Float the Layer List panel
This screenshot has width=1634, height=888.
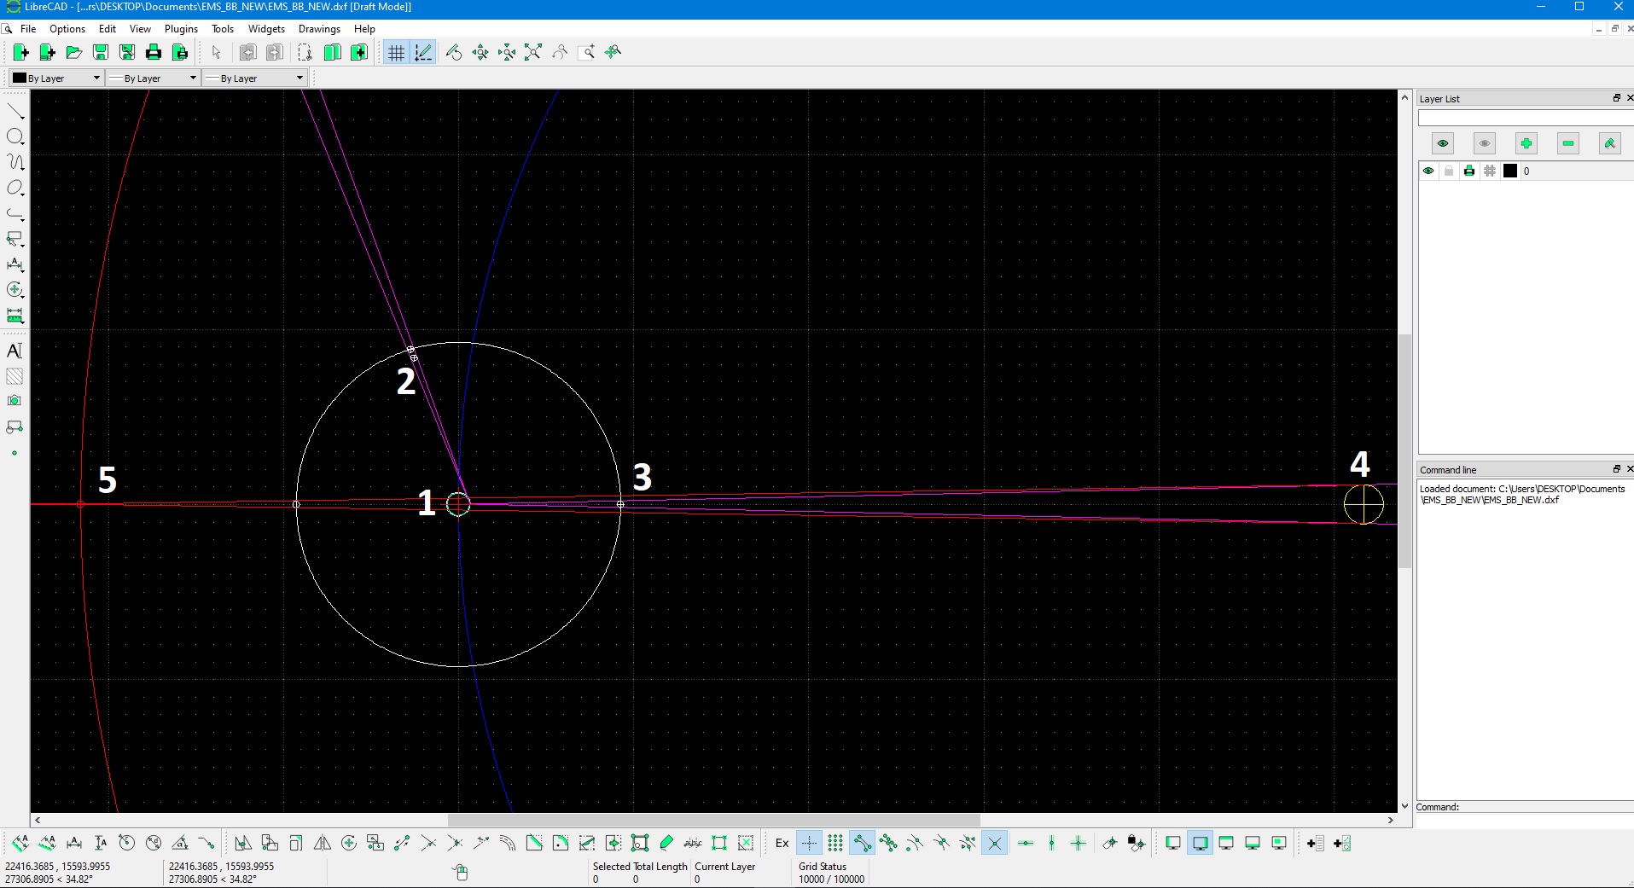point(1616,98)
